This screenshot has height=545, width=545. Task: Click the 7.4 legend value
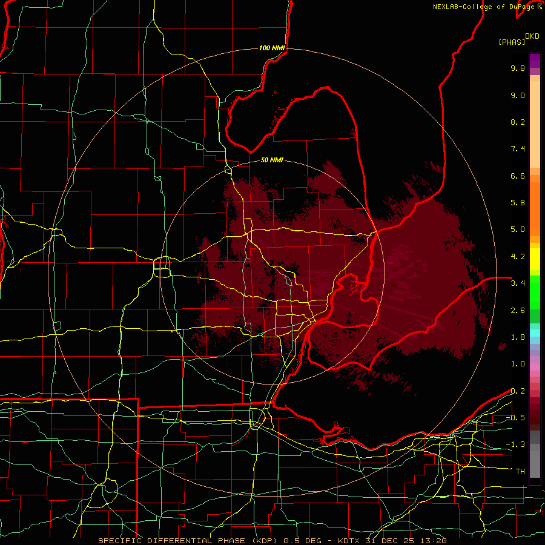[x=518, y=149]
